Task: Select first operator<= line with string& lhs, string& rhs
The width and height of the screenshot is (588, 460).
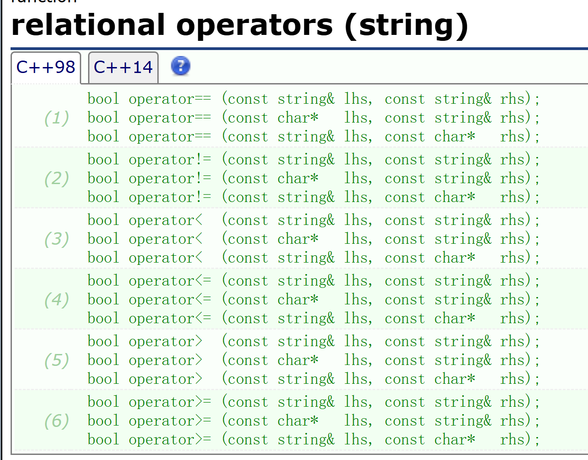Action: tap(314, 281)
